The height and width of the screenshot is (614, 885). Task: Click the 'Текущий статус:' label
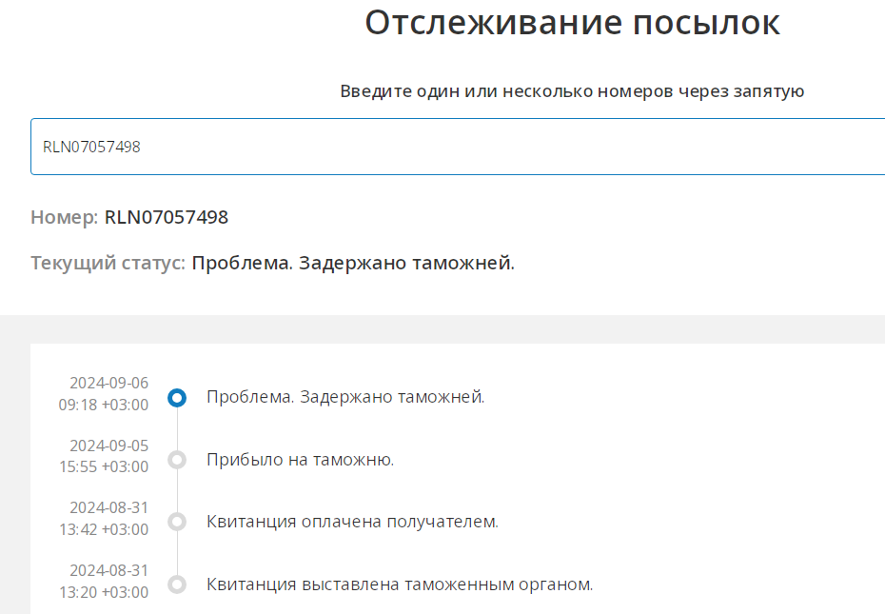coord(108,263)
